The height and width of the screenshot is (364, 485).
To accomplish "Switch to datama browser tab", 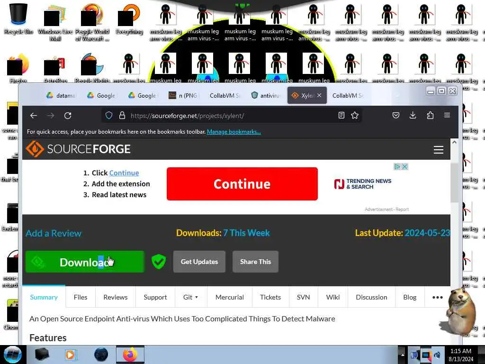I will 61,95.
